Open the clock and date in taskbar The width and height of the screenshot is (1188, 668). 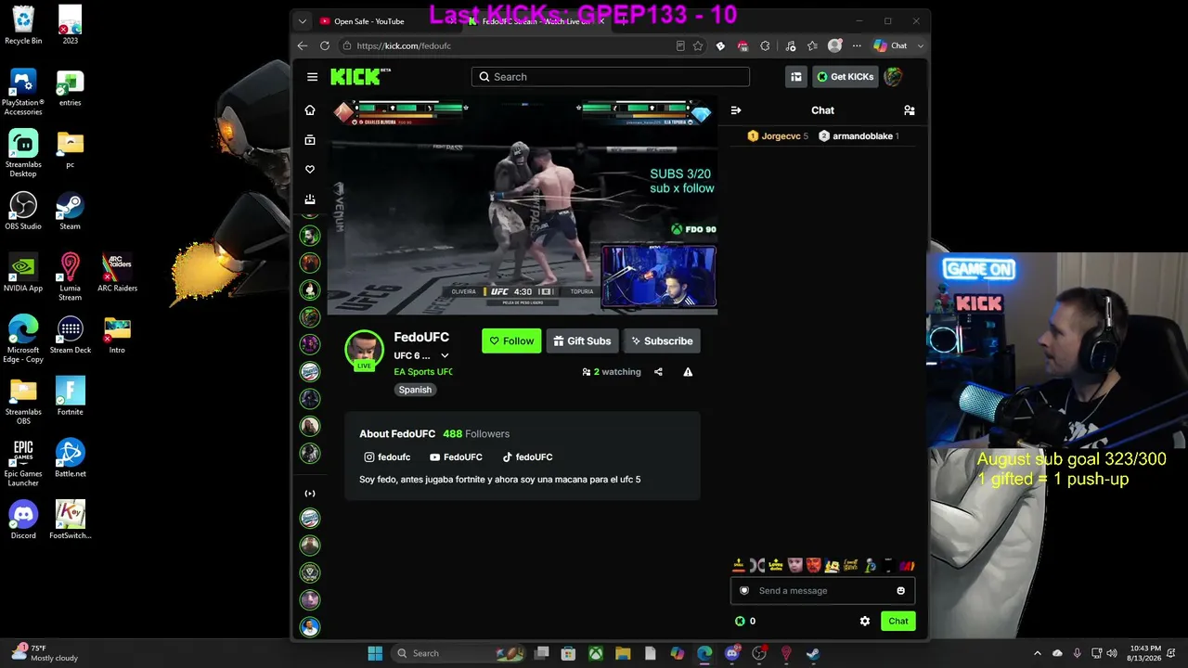tap(1145, 653)
